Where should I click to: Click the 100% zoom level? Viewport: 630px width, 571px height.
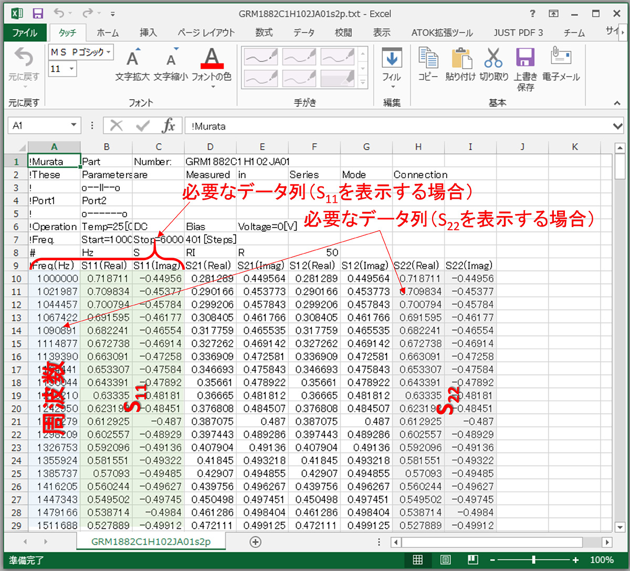pyautogui.click(x=602, y=560)
